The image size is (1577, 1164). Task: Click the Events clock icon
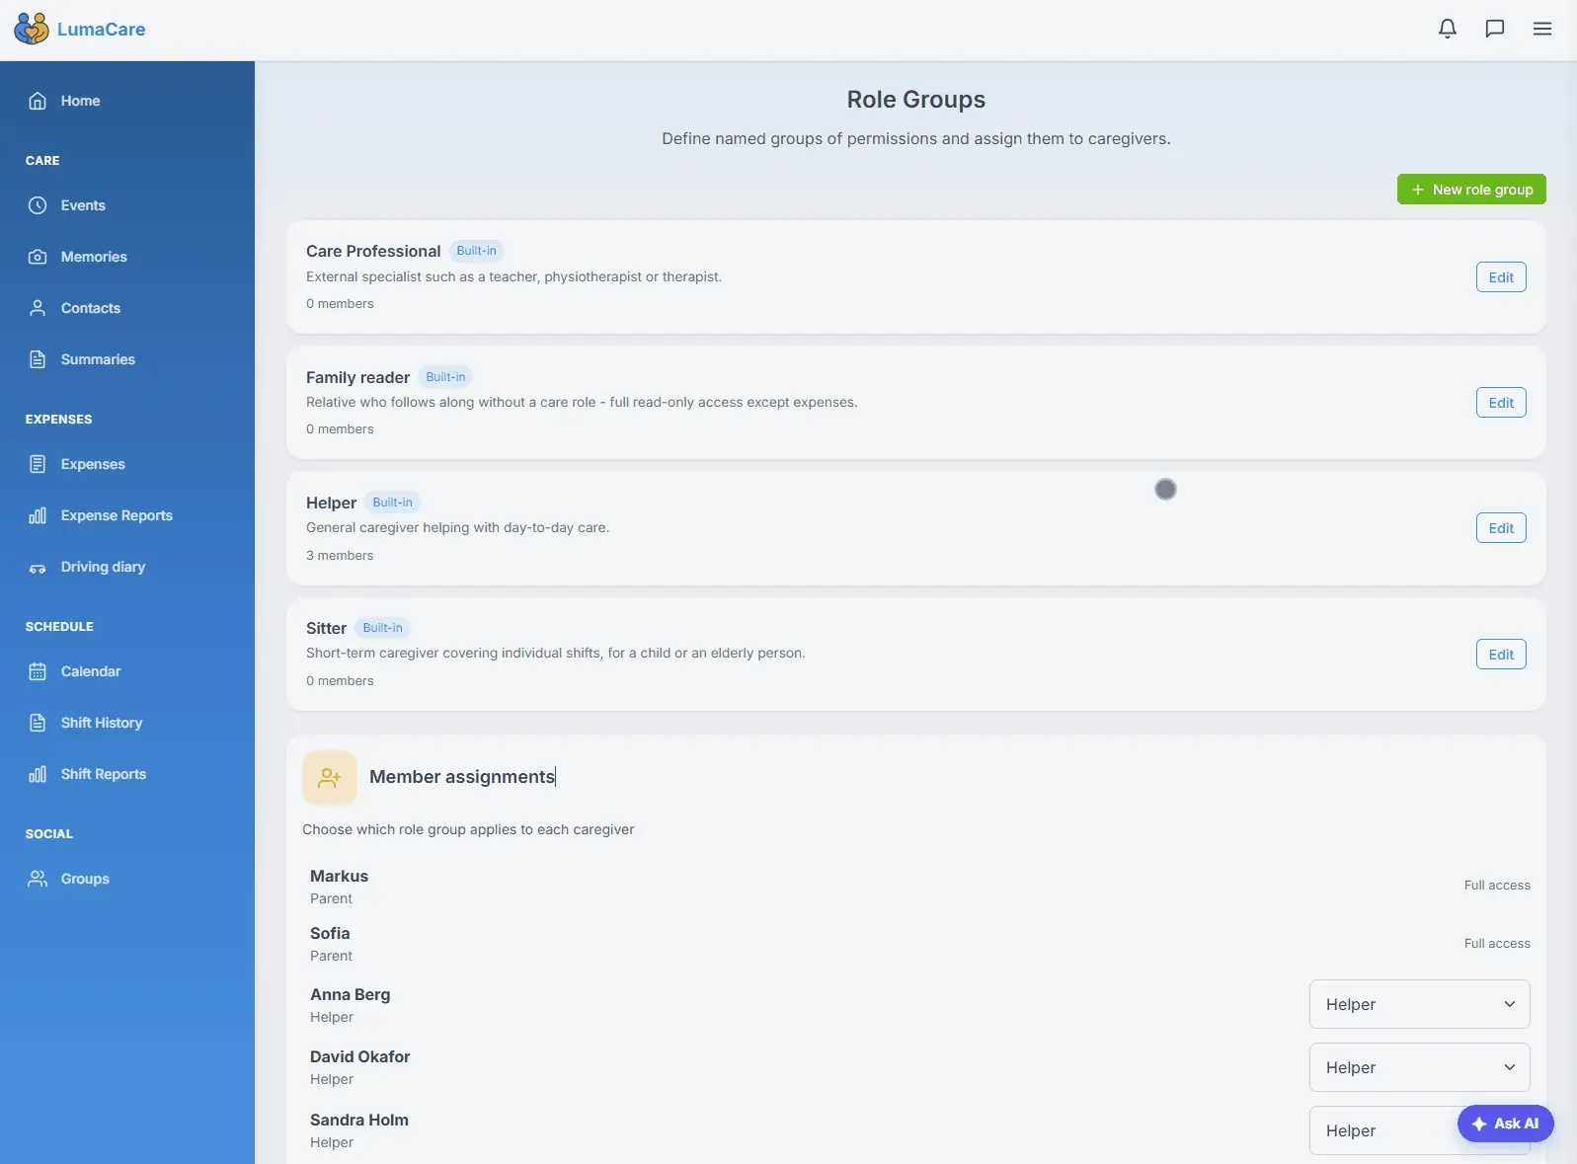(x=38, y=205)
